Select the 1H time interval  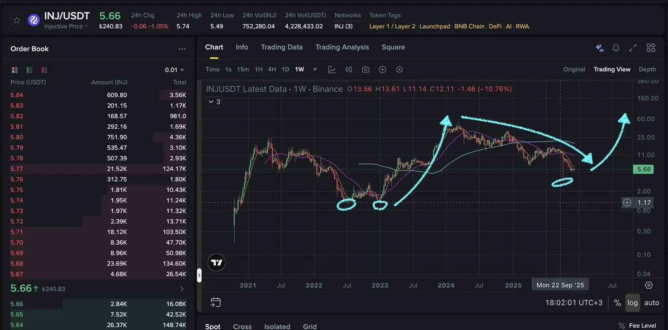point(259,69)
